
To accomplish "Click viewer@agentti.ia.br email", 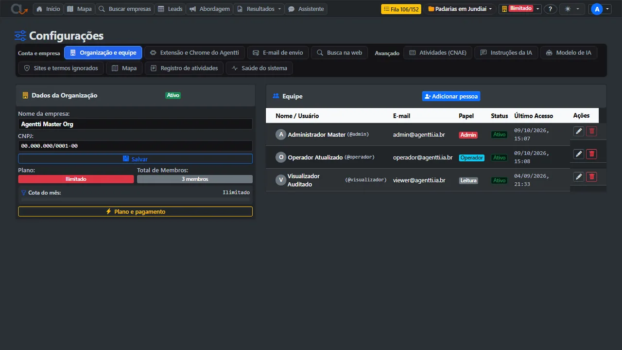I will click(x=419, y=180).
